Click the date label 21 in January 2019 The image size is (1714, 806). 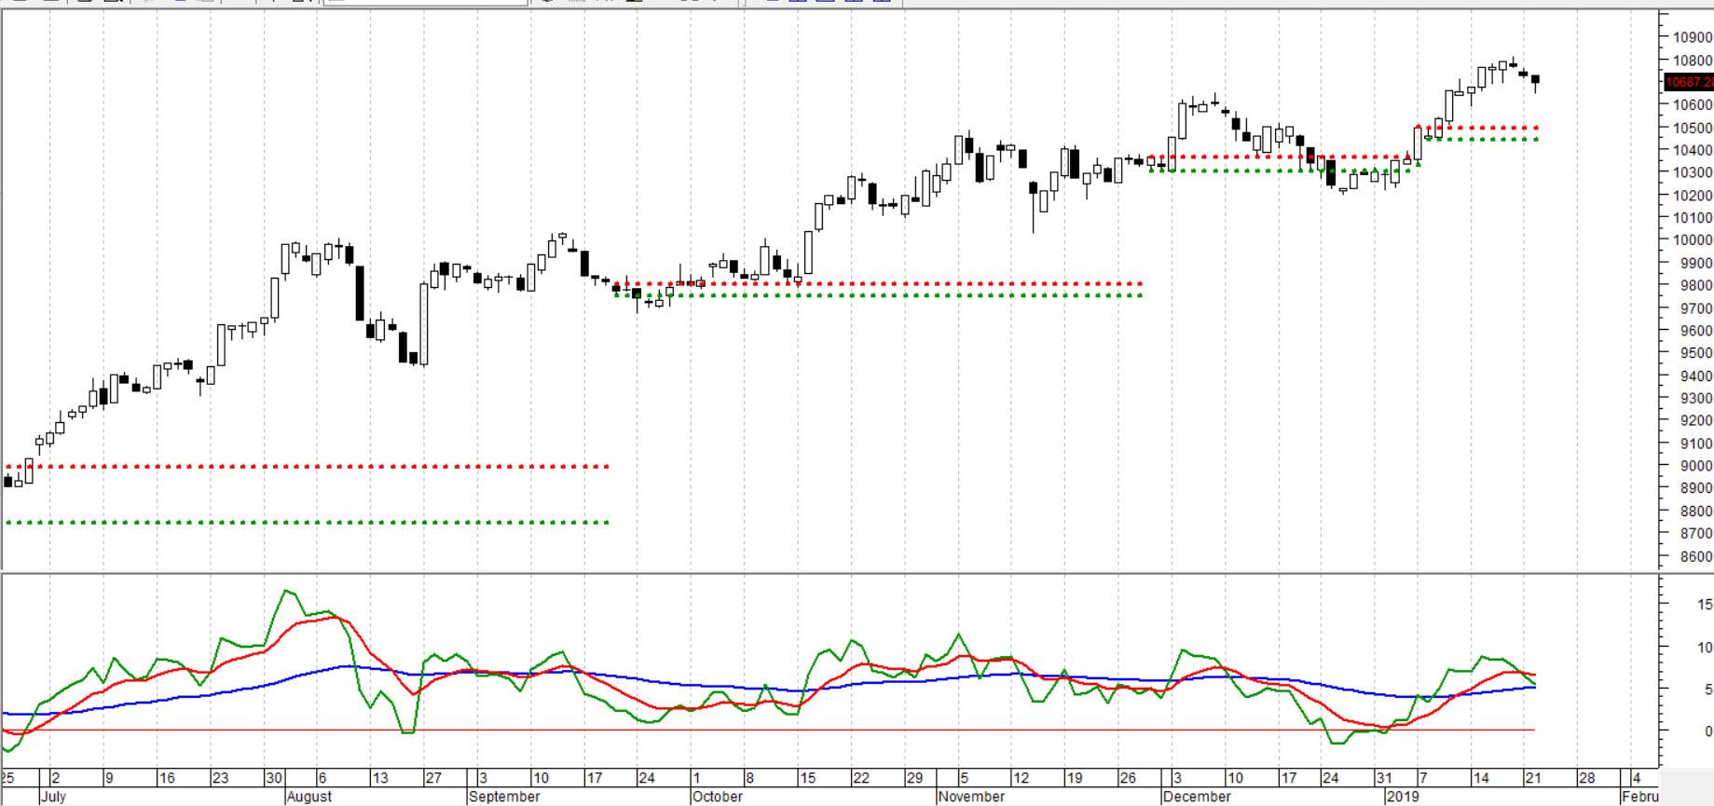(1532, 778)
